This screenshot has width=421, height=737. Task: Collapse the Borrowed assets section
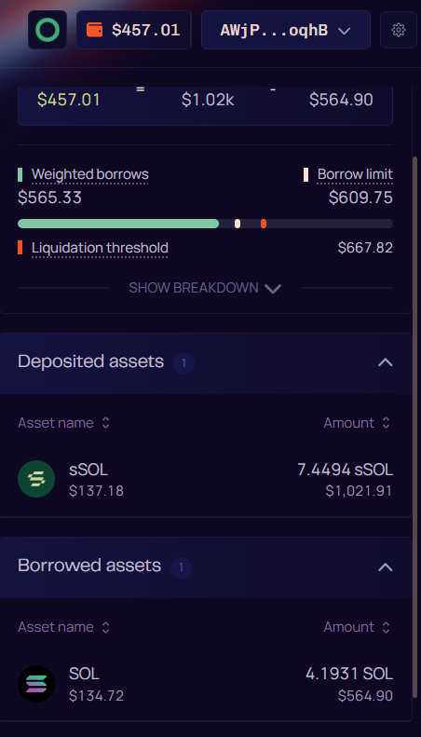[386, 567]
